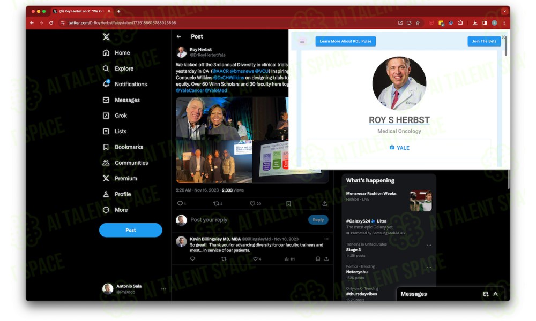
Task: Open the @AACR mention link
Action: pyautogui.click(x=220, y=71)
